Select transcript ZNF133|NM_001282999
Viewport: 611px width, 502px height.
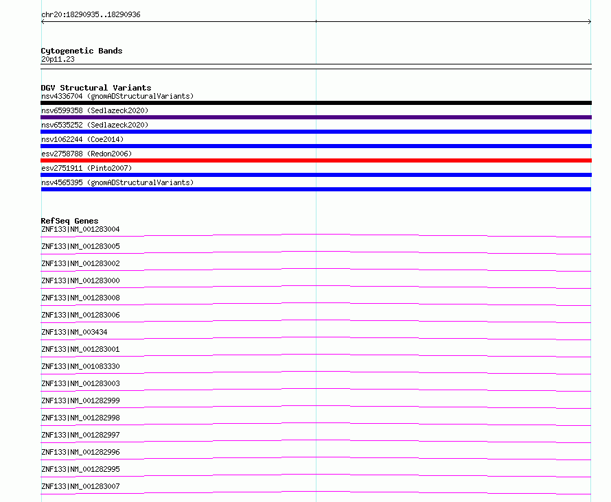click(80, 401)
